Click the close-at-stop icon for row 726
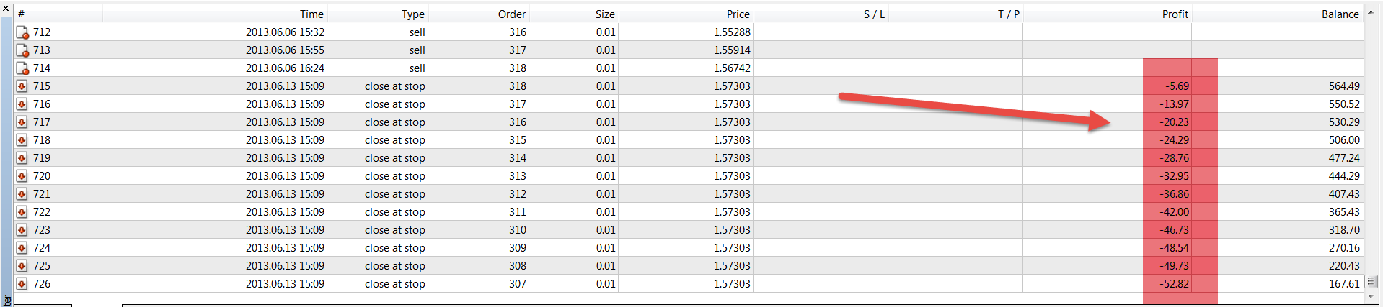This screenshot has height=307, width=1383. (x=22, y=284)
